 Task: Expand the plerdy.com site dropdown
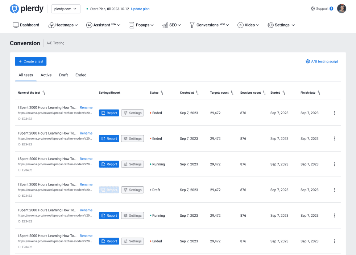click(x=66, y=9)
